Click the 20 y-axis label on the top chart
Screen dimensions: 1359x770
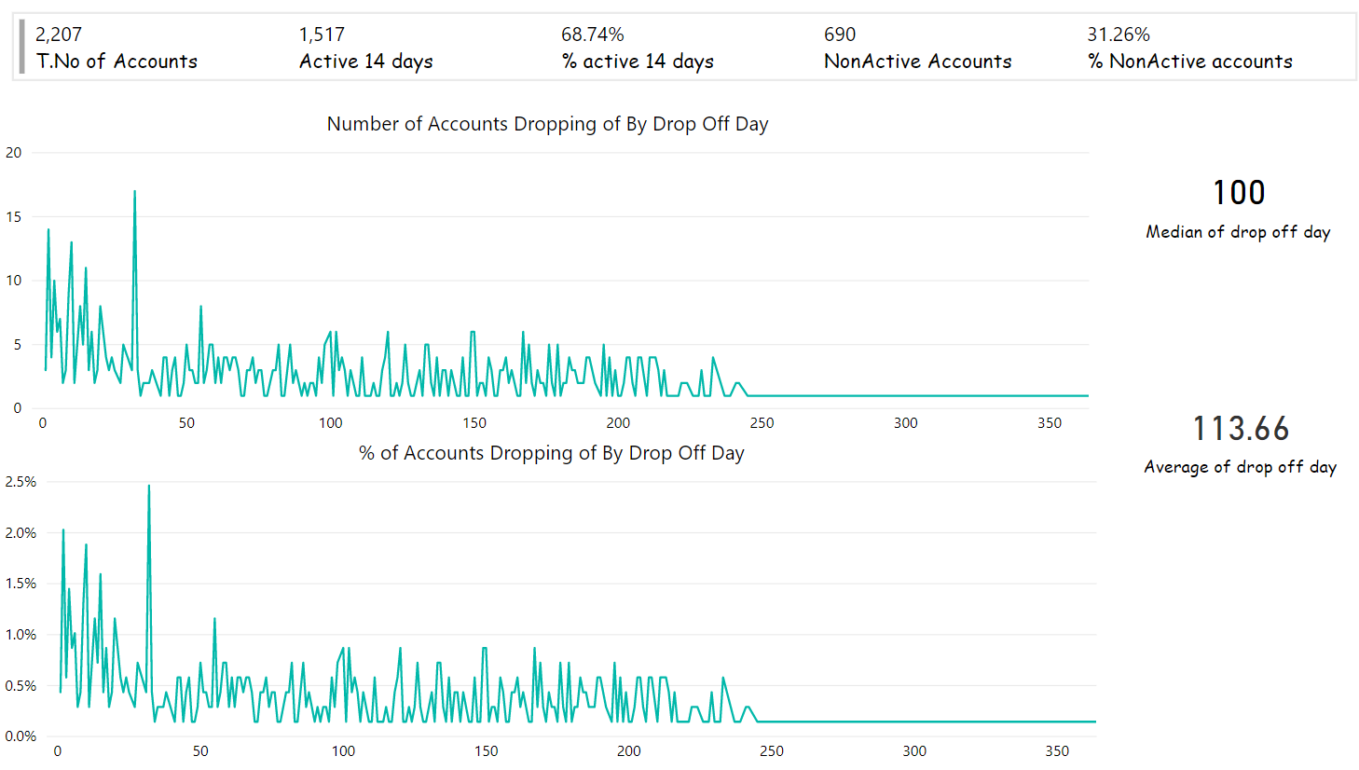coord(13,153)
